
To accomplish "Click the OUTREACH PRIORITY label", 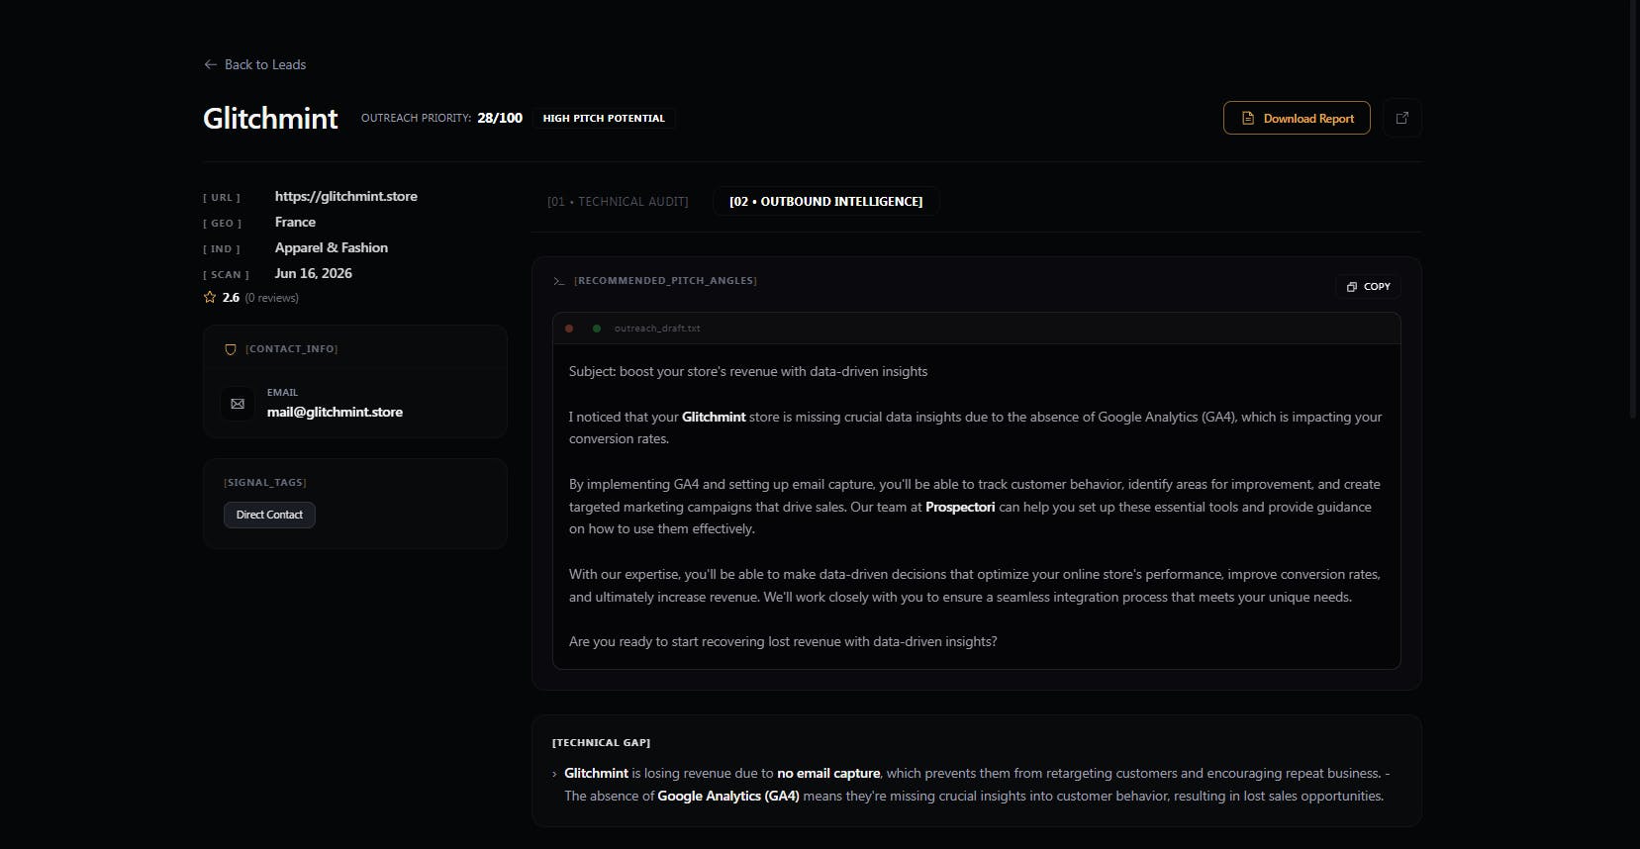I will click(416, 118).
